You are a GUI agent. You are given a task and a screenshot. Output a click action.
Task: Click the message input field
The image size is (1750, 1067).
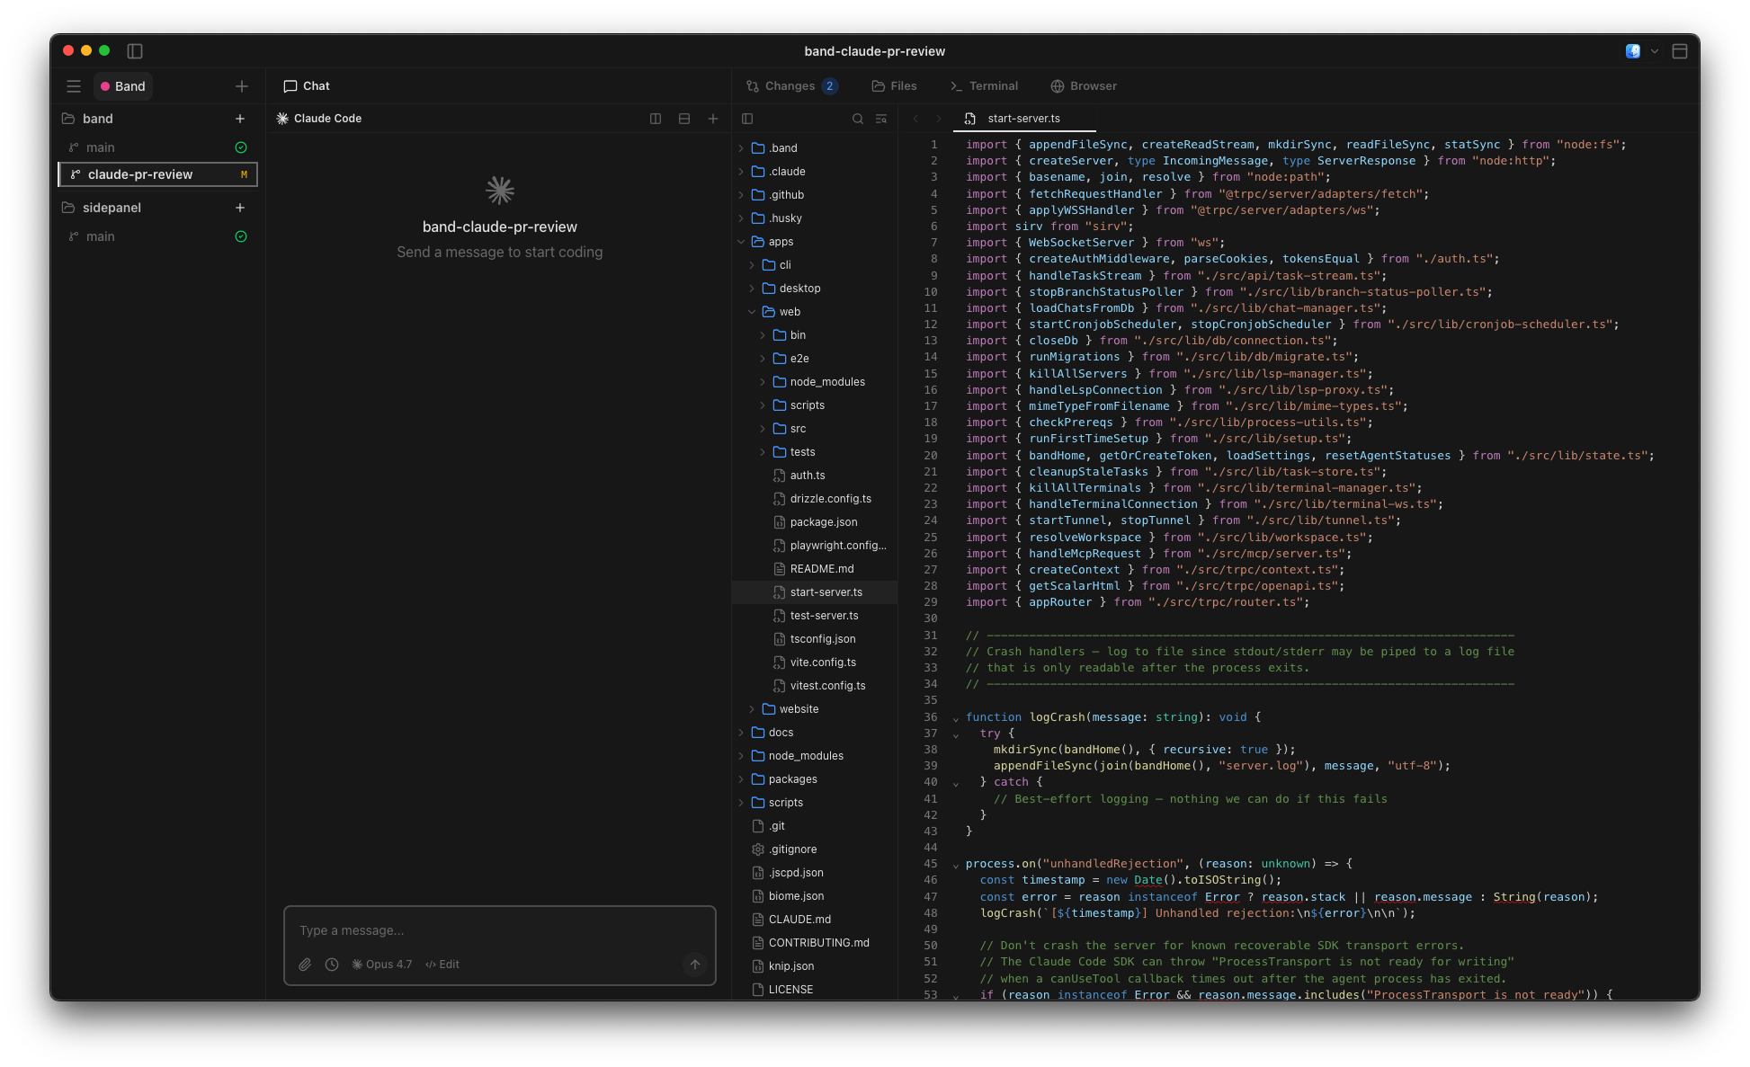click(x=499, y=930)
